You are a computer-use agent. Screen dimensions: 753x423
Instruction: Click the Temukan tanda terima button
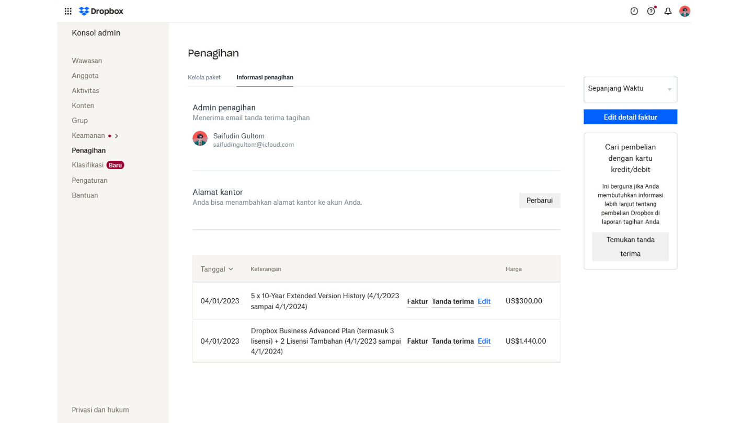tap(630, 246)
